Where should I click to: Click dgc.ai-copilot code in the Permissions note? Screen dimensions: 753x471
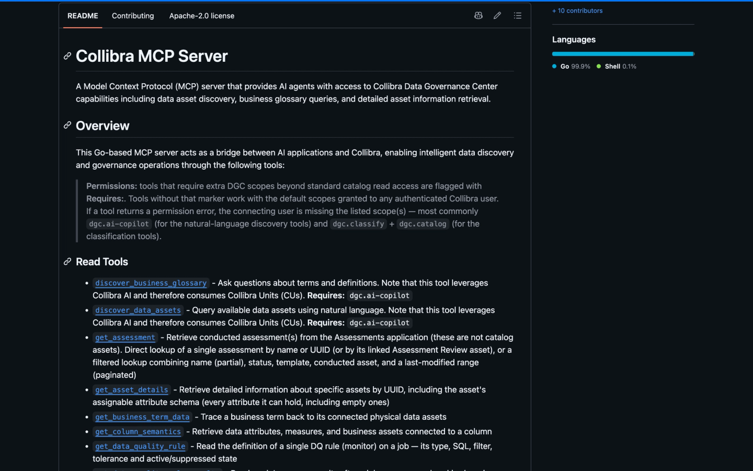click(x=119, y=224)
